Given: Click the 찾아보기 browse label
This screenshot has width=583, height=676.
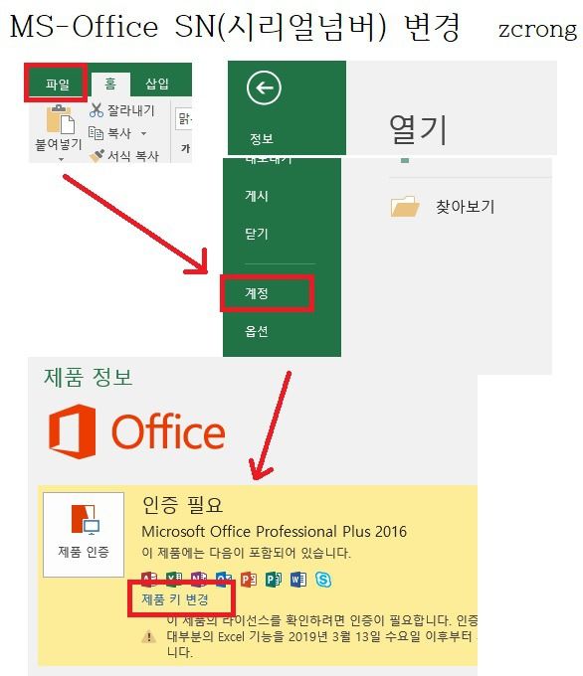Looking at the screenshot, I should (x=466, y=207).
